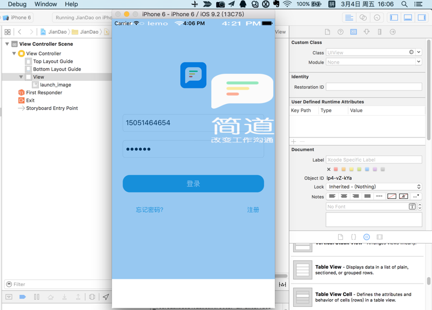Open the Class dropdown arrow
The height and width of the screenshot is (310, 432).
coord(419,52)
